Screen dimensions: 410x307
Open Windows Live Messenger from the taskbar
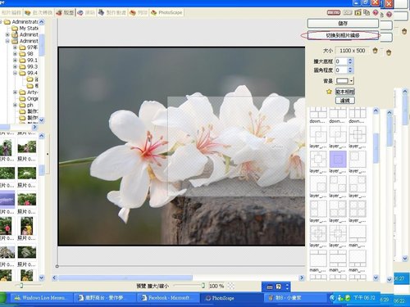tap(42, 298)
